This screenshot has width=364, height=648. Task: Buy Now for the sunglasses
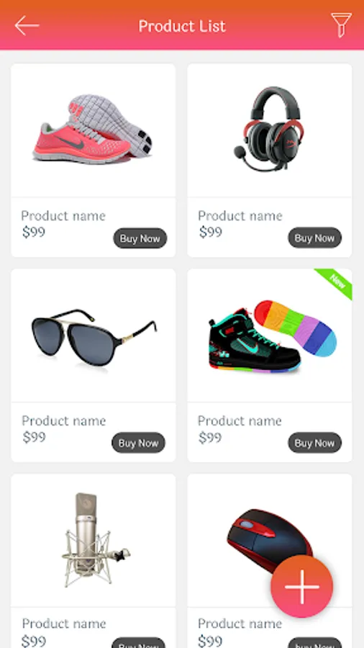tap(138, 443)
